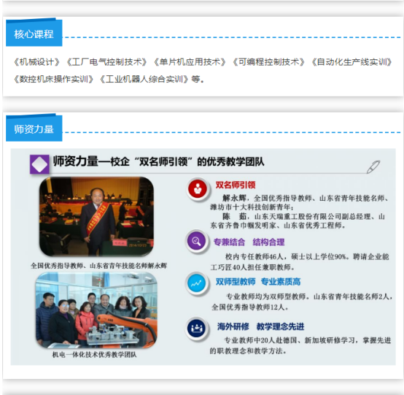Click the red 双名师引领 person icon

pyautogui.click(x=198, y=188)
